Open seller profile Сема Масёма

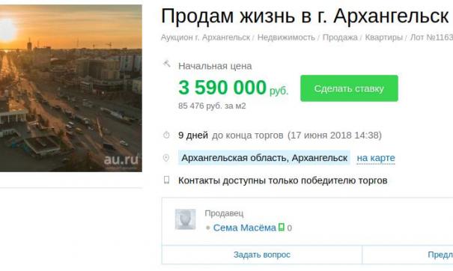coord(244,228)
